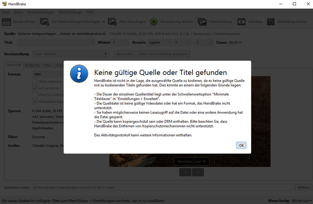Open the Hilfe menu
The height and width of the screenshot is (204, 313).
coord(90,12)
